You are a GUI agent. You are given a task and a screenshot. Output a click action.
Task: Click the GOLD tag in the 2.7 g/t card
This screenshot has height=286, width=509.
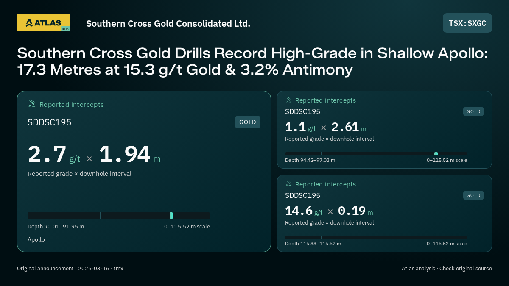coord(248,122)
